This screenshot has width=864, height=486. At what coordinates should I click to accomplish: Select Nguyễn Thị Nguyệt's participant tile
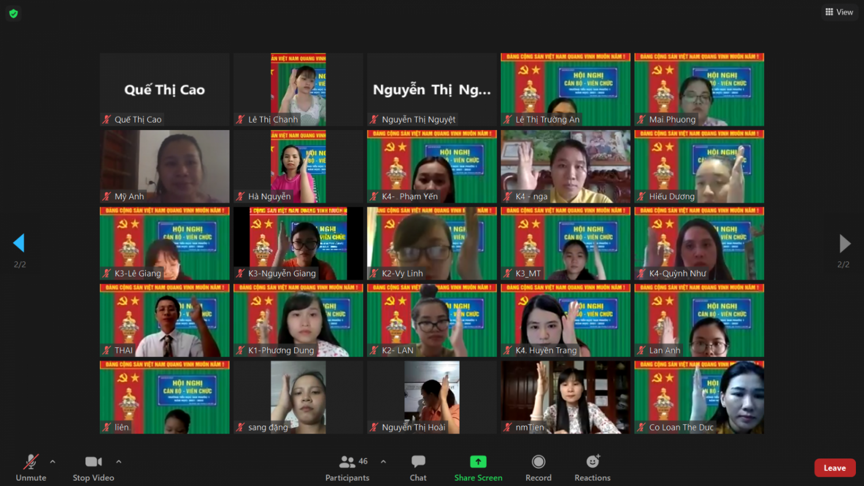pos(432,89)
